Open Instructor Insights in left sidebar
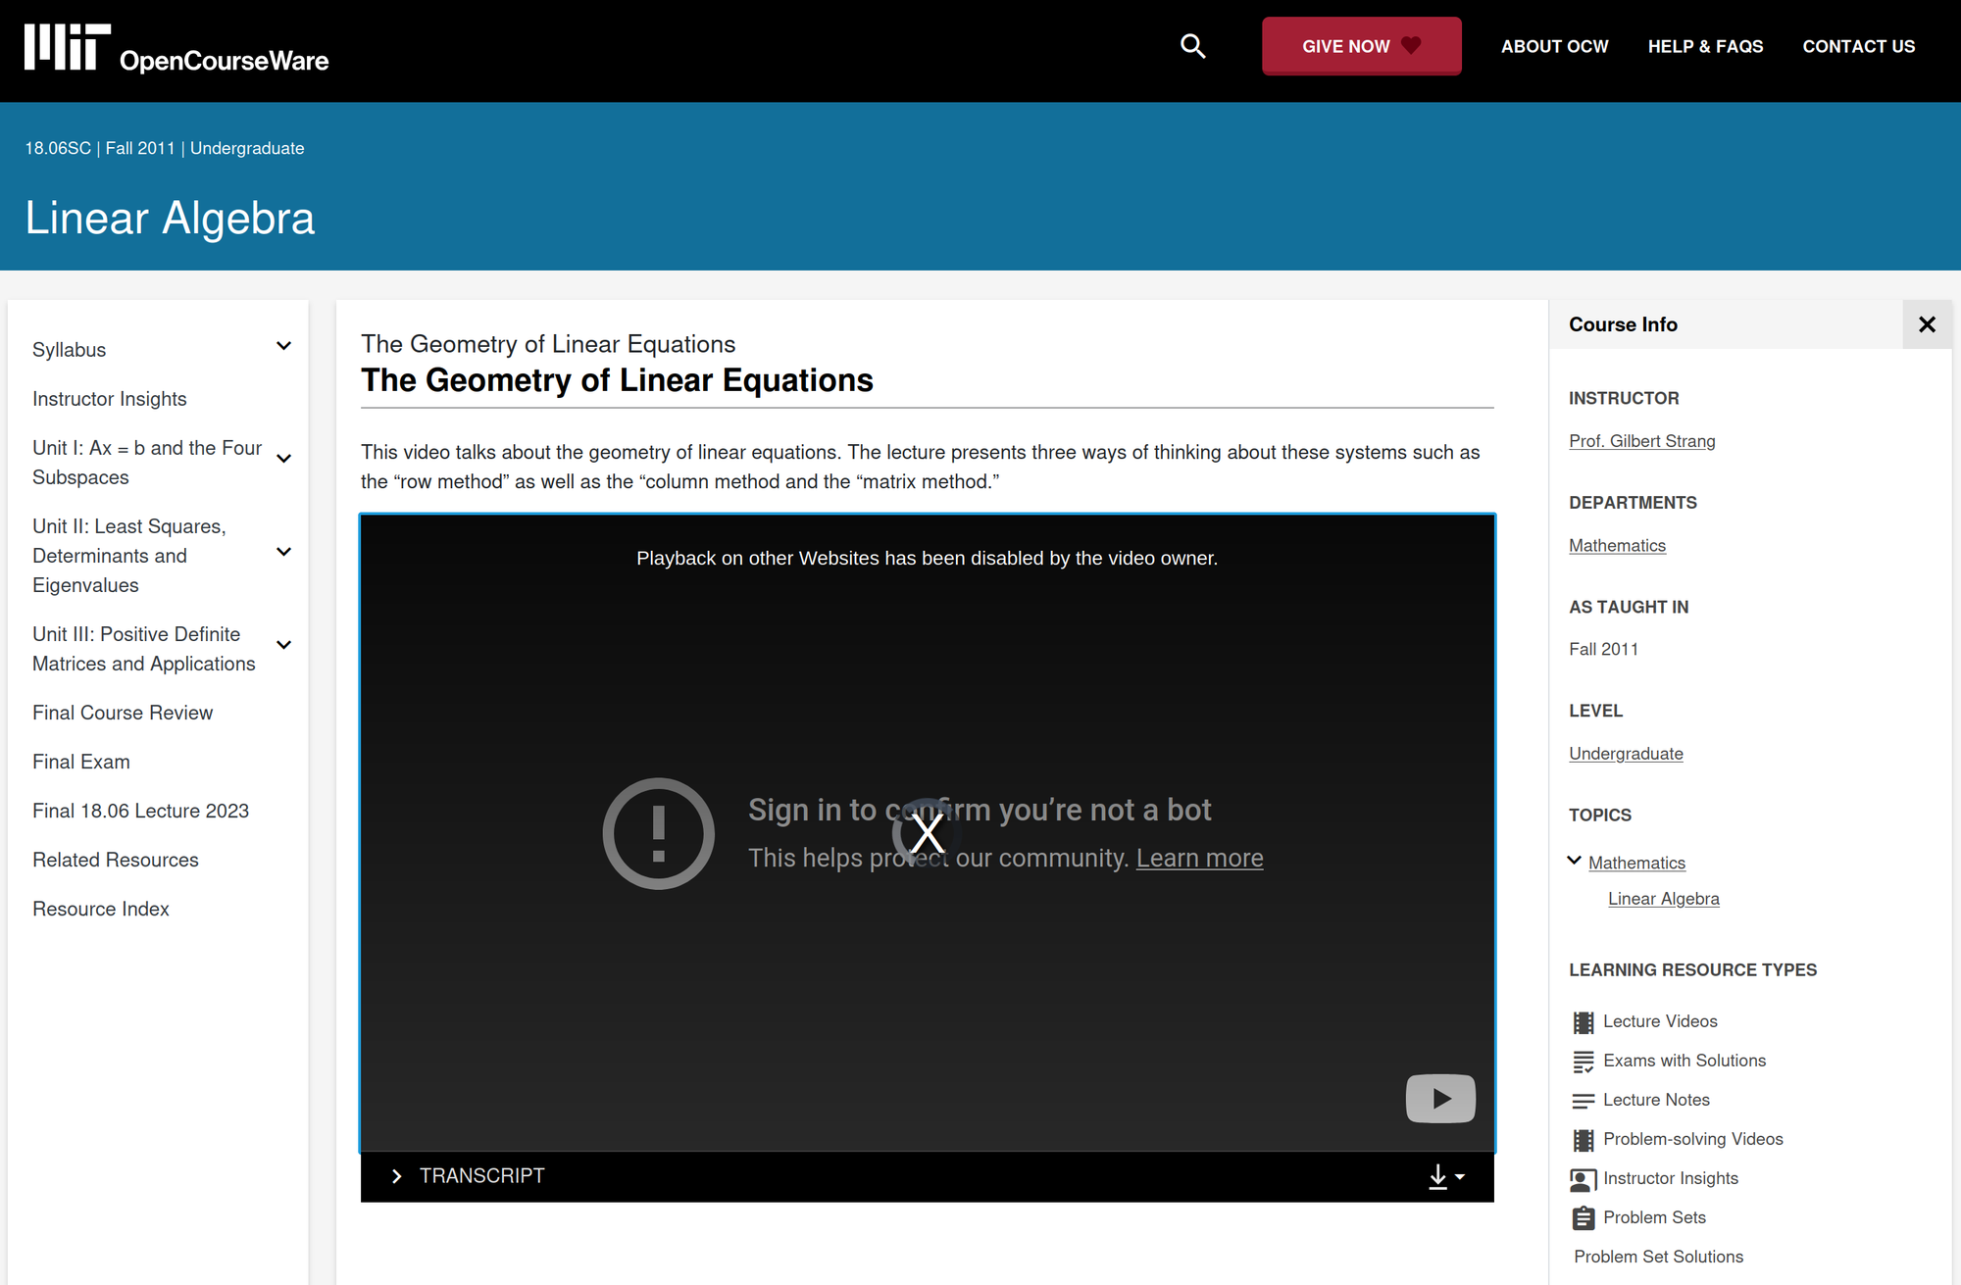Viewport: 1961px width, 1285px height. (109, 399)
